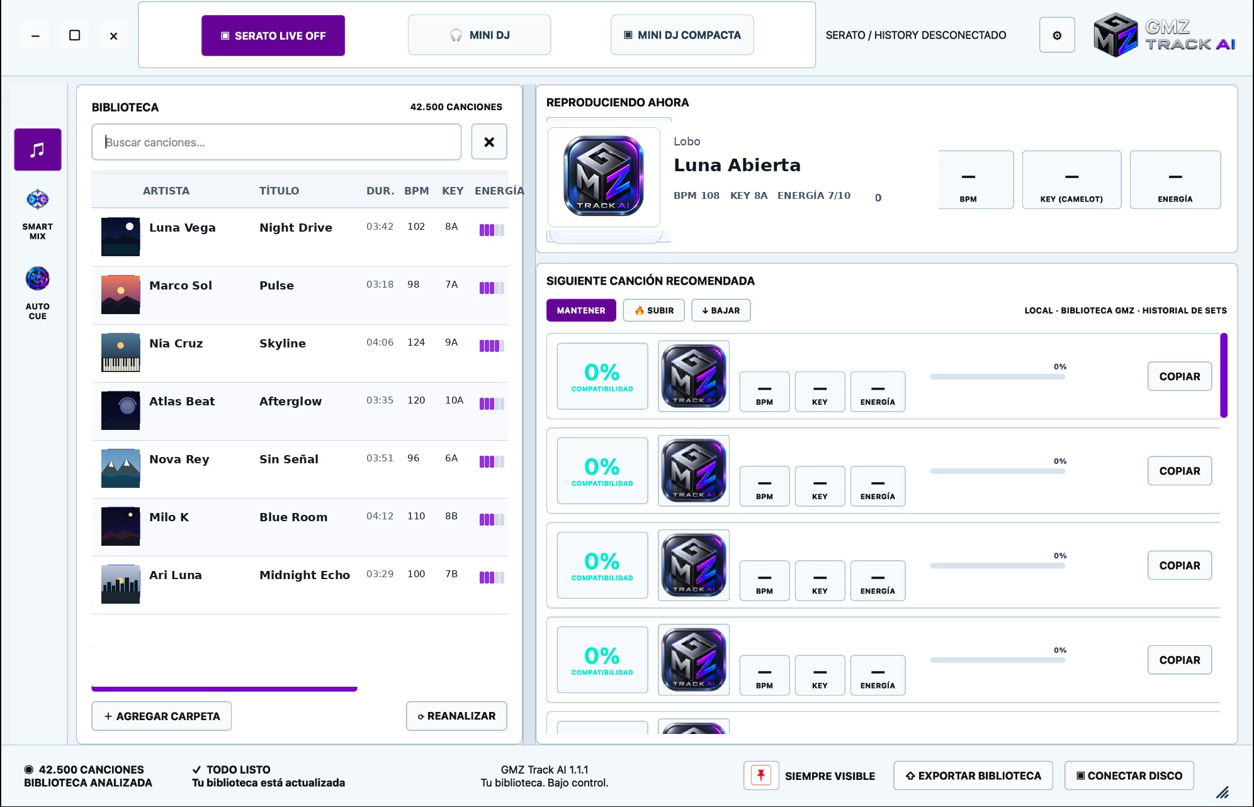Click Night Drive energy level bars
The width and height of the screenshot is (1254, 807).
492,230
